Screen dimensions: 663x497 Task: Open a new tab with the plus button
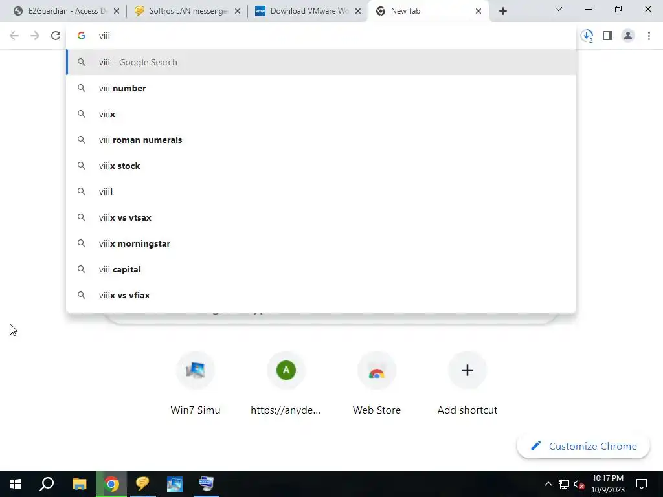point(502,11)
